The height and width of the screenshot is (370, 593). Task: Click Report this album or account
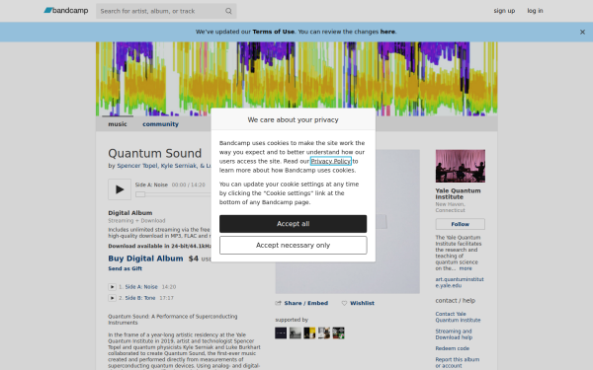(x=458, y=363)
